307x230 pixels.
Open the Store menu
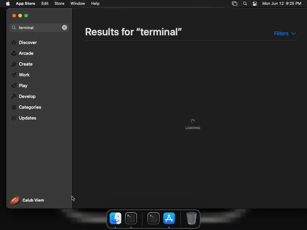[59, 3]
